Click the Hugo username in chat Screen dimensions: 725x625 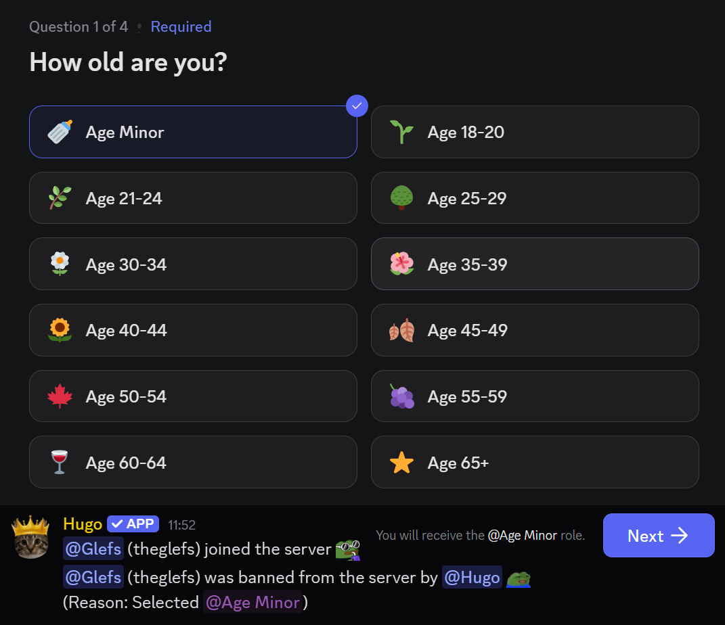(82, 524)
